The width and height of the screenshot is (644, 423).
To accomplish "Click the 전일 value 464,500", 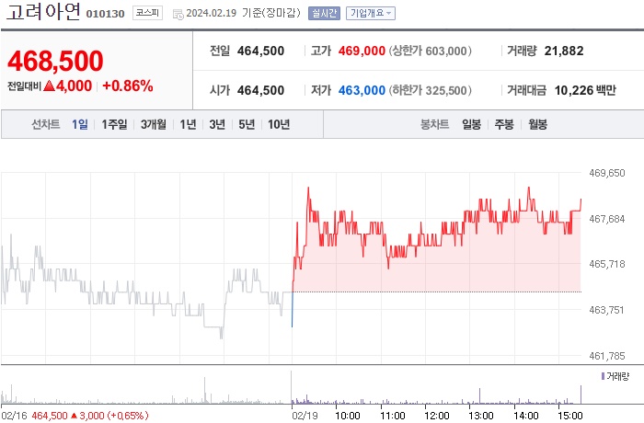I will point(260,51).
